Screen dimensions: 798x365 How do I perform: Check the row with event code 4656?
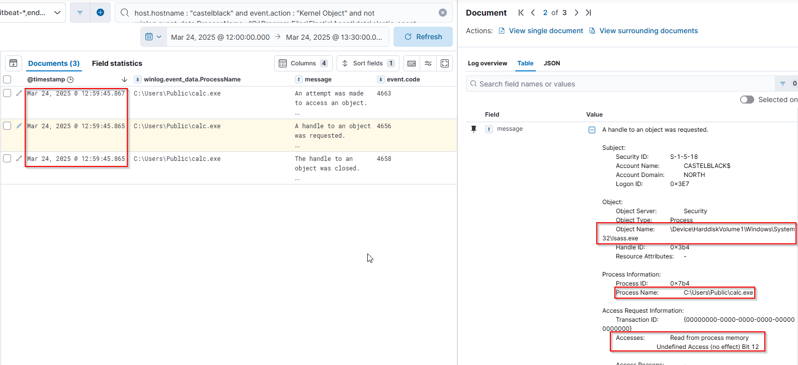[7, 126]
